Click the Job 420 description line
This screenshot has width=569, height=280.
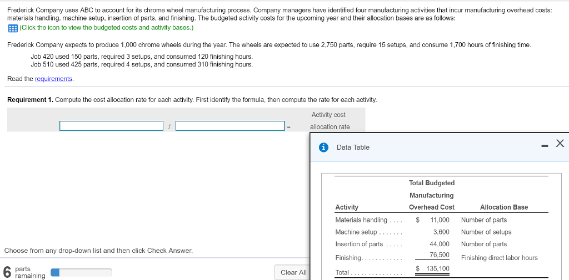[x=142, y=57]
